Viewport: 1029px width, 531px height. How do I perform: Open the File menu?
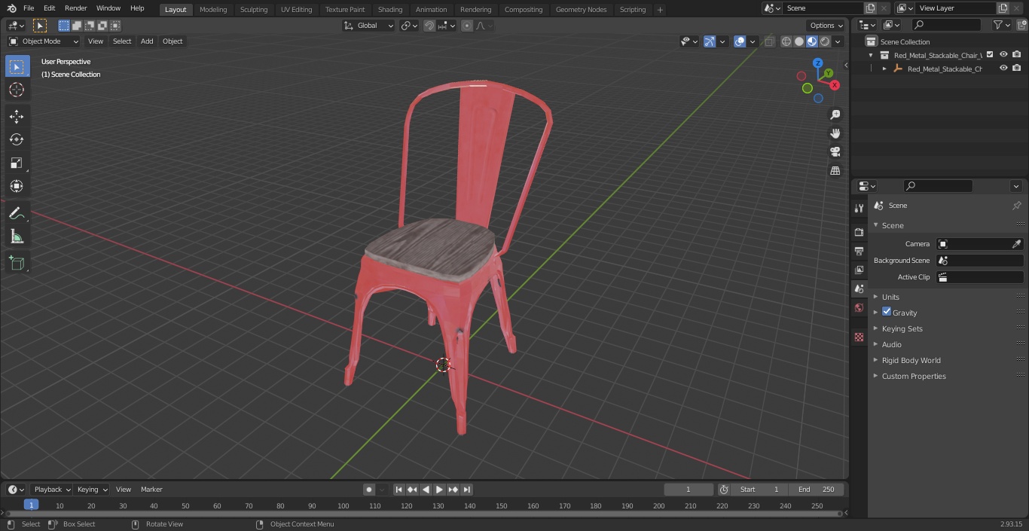click(29, 8)
